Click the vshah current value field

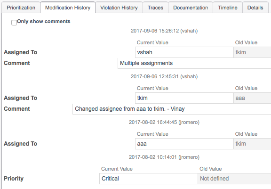point(184,52)
